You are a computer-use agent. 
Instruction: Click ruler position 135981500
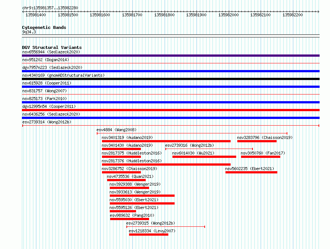point(68,15)
